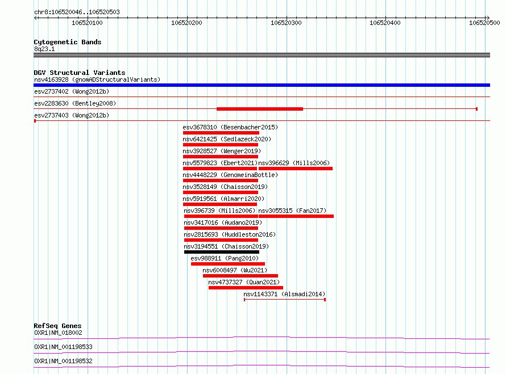Select nsv3528149 (Chaisson2019) variant
The width and height of the screenshot is (506, 374).
(225, 187)
